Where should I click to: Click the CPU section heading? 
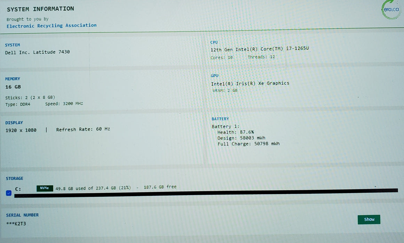coord(214,42)
